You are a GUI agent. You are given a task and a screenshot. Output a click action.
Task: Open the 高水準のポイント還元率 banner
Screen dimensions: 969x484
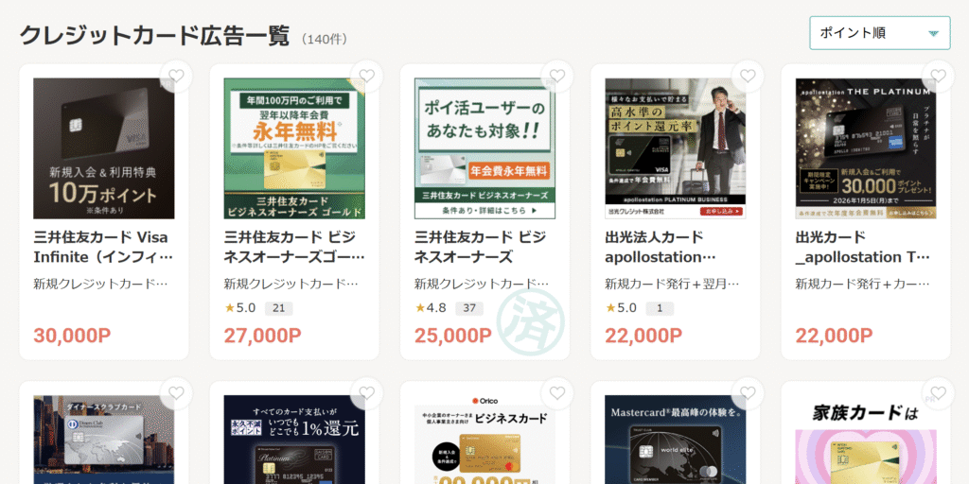point(676,148)
